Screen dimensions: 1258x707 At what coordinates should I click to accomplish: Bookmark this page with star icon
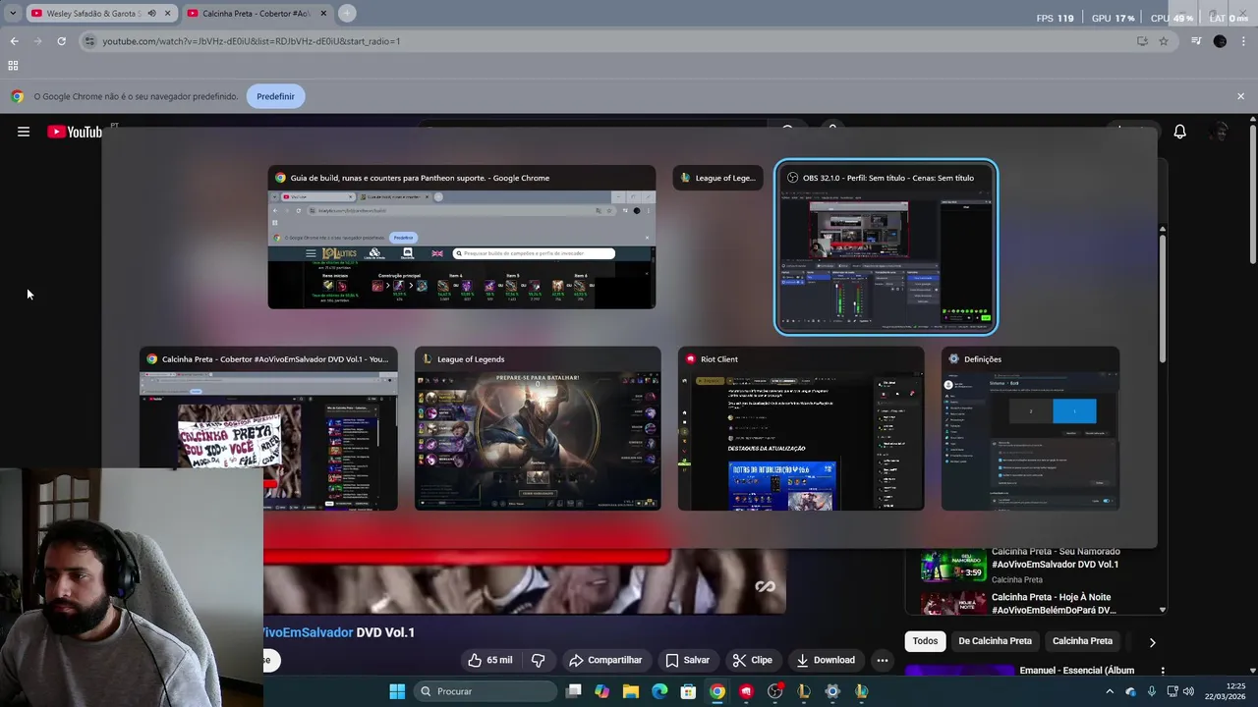click(x=1164, y=41)
